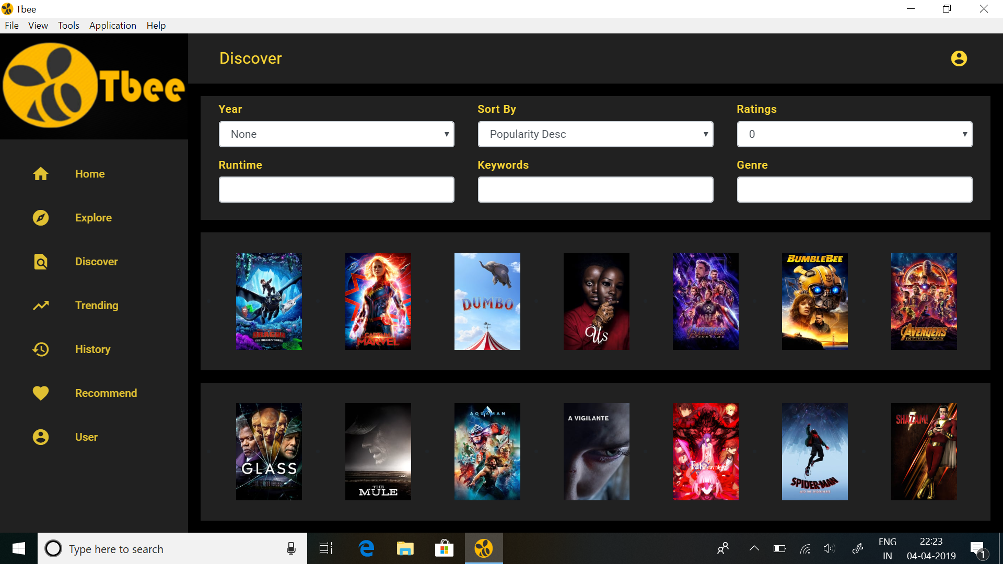
Task: Click the ENG IN language indicator
Action: click(888, 549)
